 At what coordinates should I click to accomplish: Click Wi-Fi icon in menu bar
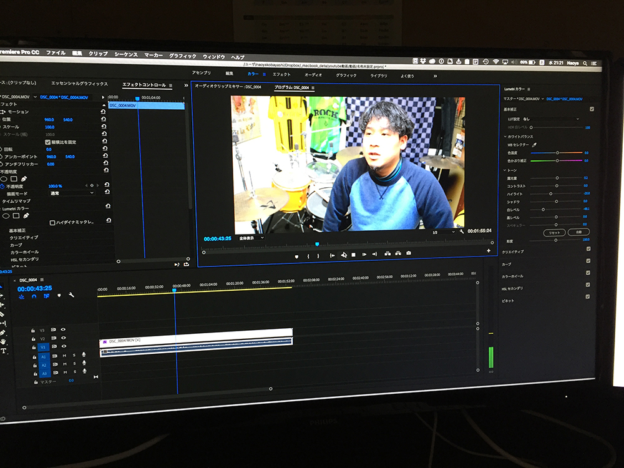[x=495, y=62]
